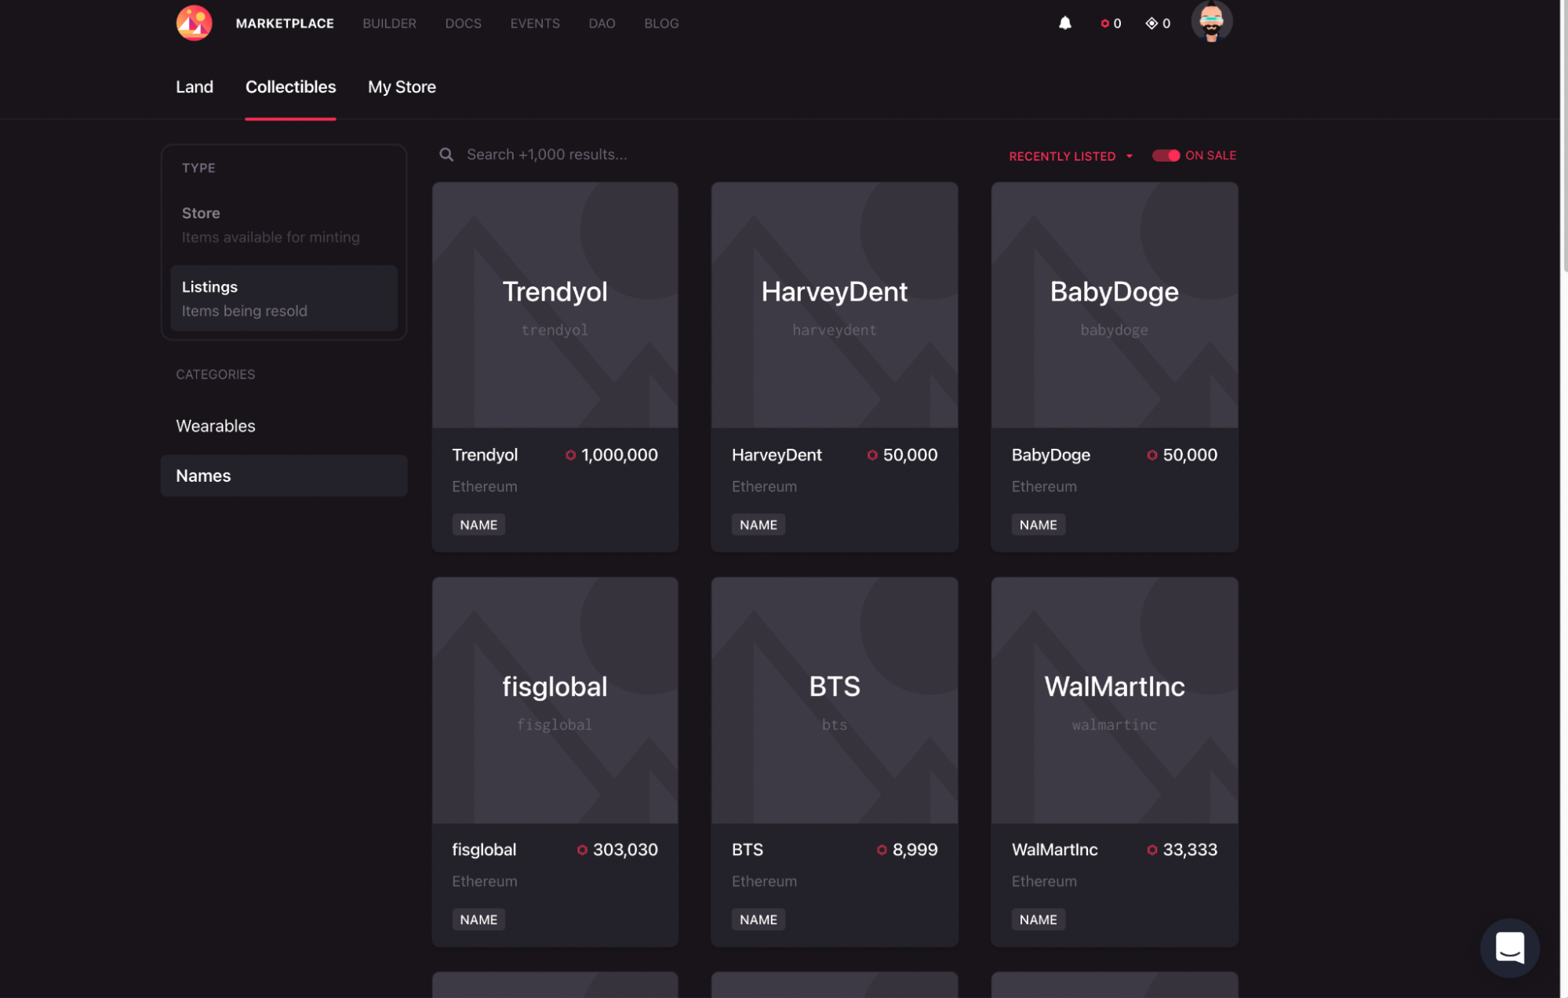Click the white Polygon MANA balance icon

1151,24
